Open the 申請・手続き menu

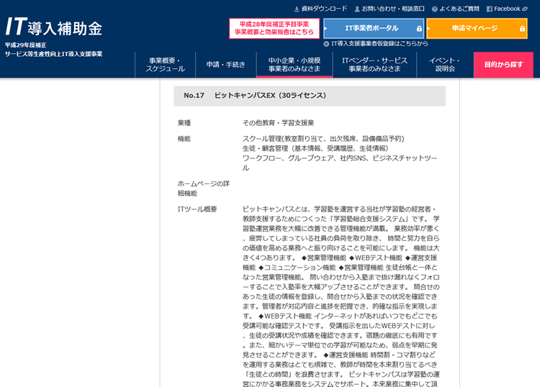[x=226, y=65]
